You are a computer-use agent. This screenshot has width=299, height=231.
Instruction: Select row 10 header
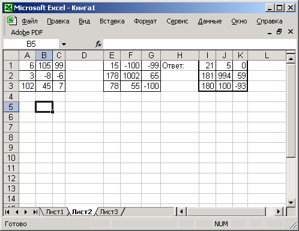click(11, 158)
